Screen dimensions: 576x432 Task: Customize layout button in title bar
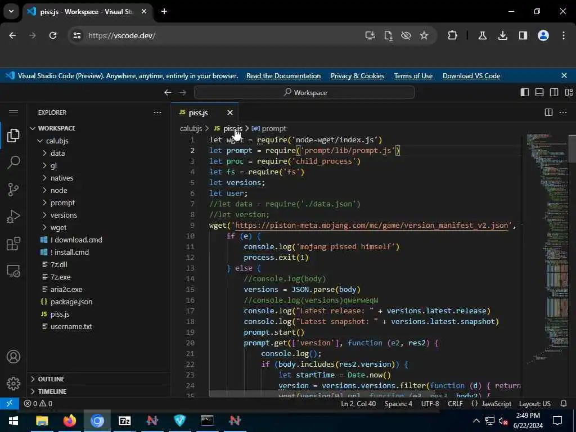[569, 92]
